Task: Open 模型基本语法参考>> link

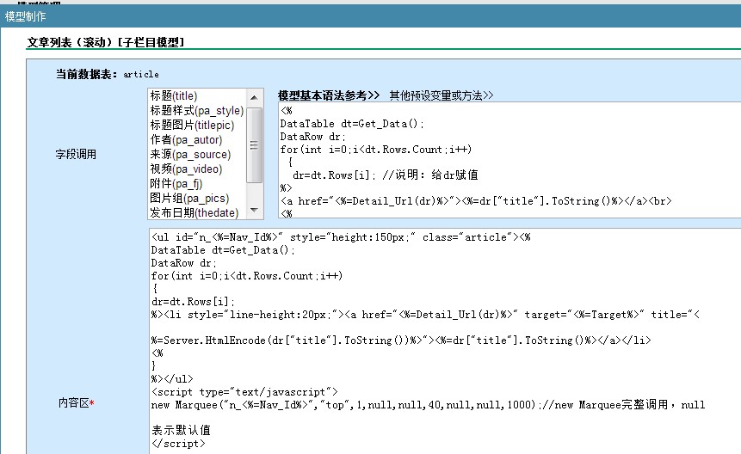Action: [329, 95]
